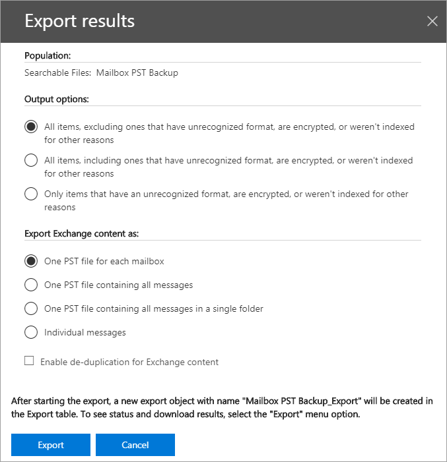
Task: Click the "Searchable Files: Mailbox PST Backup" text
Action: click(x=101, y=72)
